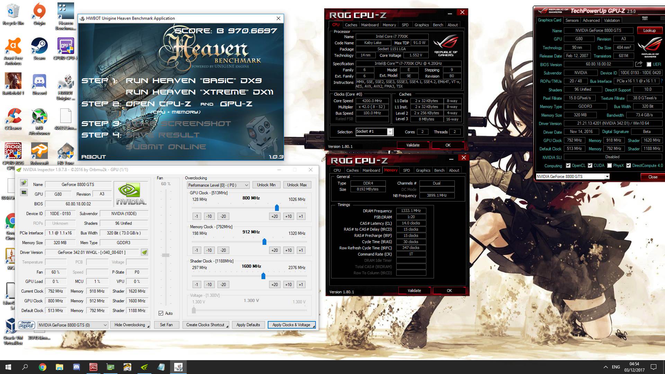Click Apply Clocks & Voltage
The height and width of the screenshot is (374, 665).
click(x=291, y=325)
